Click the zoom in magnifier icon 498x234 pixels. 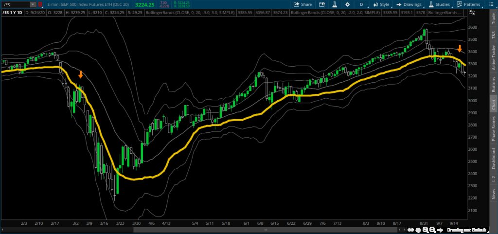[x=426, y=229]
